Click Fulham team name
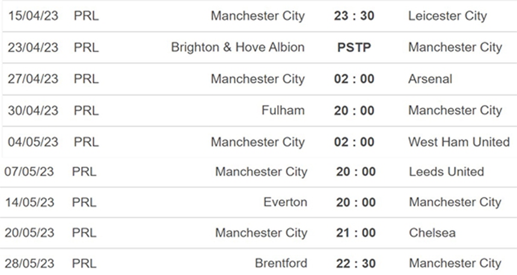The image size is (517, 275). pyautogui.click(x=283, y=110)
